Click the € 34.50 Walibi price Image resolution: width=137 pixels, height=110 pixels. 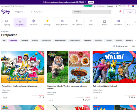point(132,98)
